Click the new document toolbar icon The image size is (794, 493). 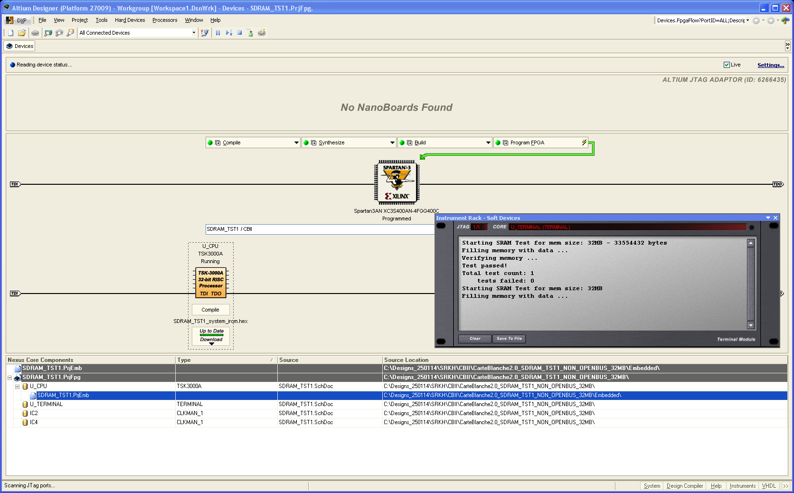[10, 33]
